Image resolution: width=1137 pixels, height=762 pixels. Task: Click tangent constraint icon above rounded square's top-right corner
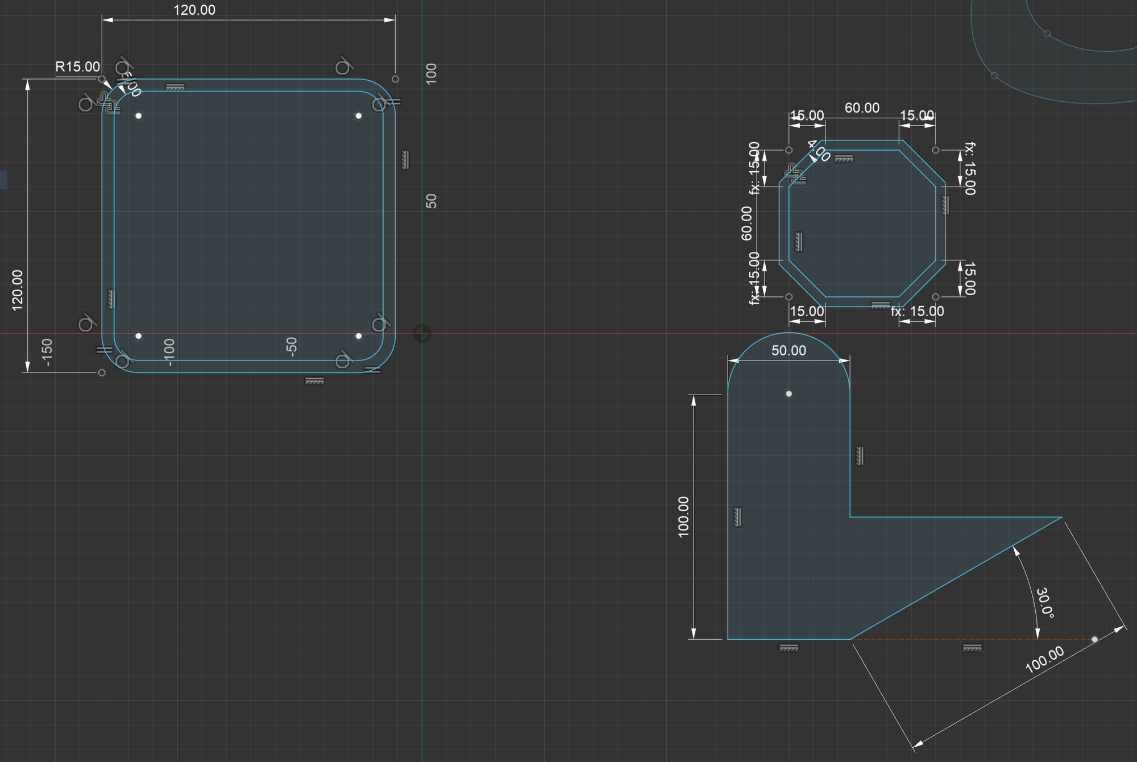click(343, 67)
